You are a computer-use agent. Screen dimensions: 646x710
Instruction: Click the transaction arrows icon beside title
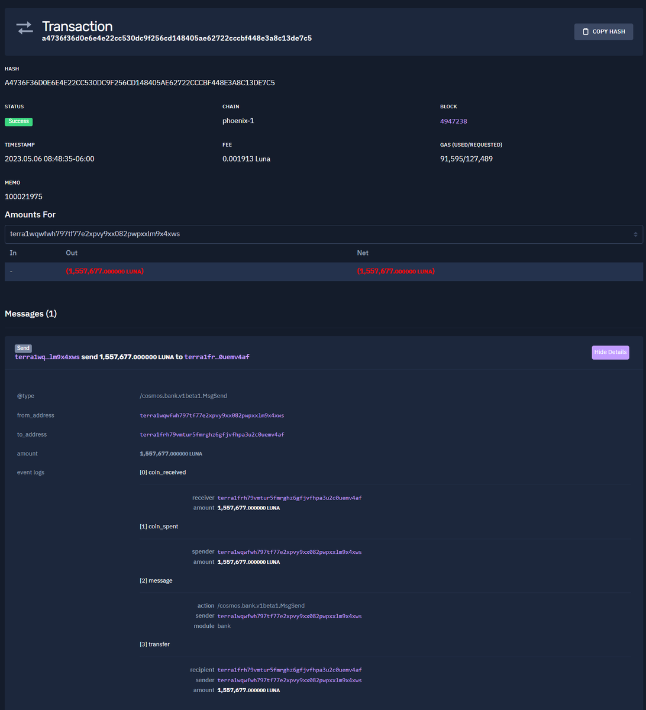pos(25,28)
